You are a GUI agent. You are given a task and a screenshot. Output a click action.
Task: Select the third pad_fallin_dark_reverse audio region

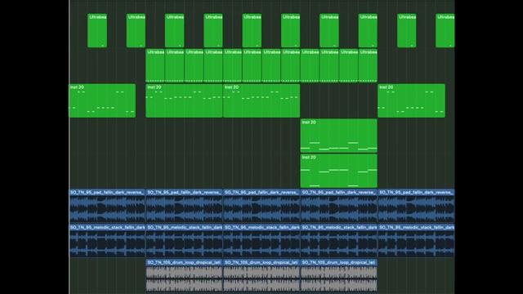(261, 206)
